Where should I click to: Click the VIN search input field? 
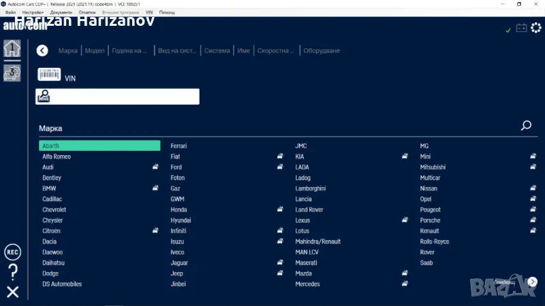(x=124, y=97)
